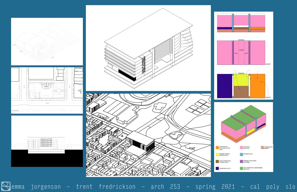Open the faint axonometric floor layout drawing
Screen dimensions: 297x192
tap(47, 42)
